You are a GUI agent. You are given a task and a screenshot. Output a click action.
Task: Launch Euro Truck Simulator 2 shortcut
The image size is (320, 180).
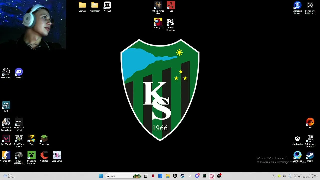pyautogui.click(x=6, y=125)
